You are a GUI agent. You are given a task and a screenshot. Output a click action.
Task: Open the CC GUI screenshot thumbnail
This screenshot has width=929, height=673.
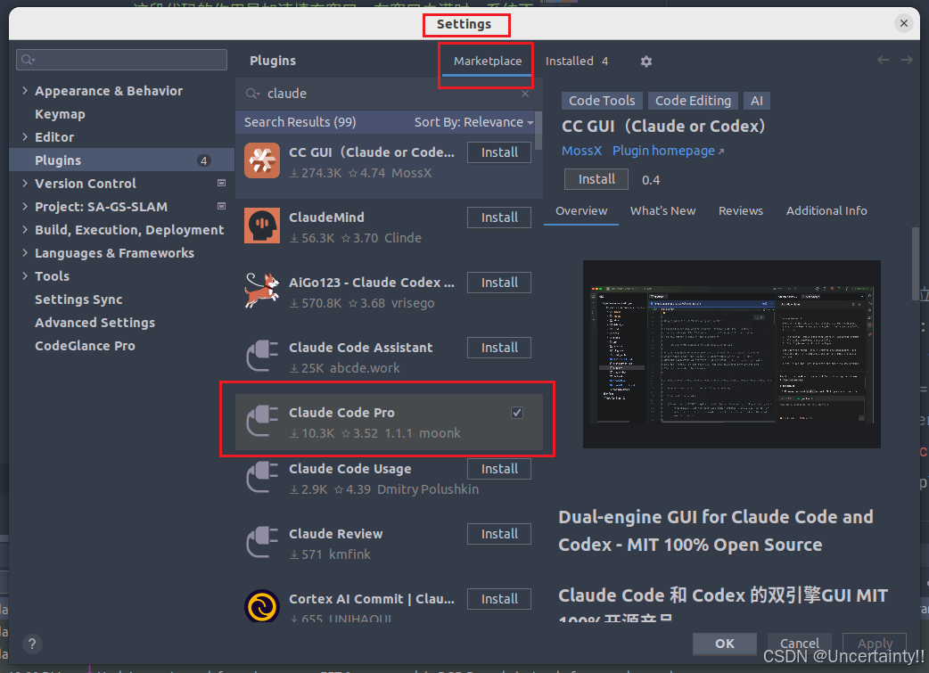pyautogui.click(x=732, y=354)
